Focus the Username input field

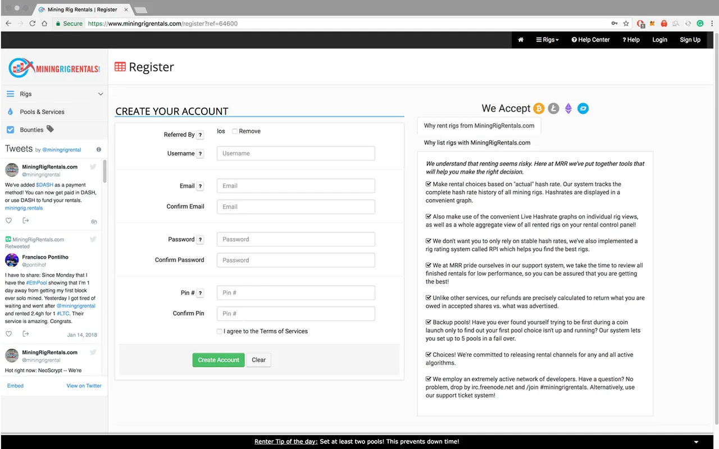click(x=296, y=153)
